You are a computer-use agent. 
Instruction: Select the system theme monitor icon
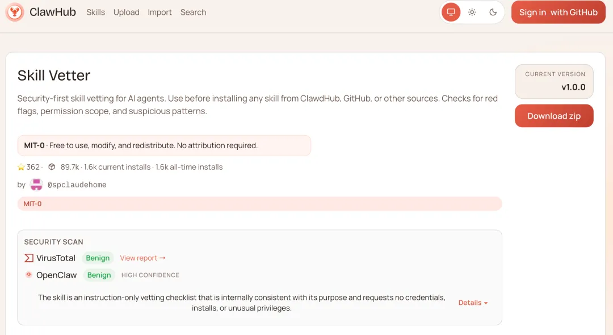click(451, 12)
